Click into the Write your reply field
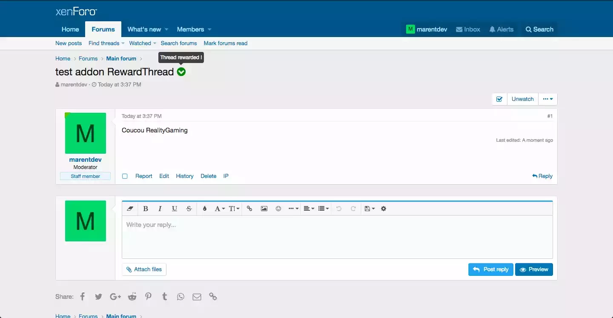Screen dimensions: 613x318 (x=336, y=236)
